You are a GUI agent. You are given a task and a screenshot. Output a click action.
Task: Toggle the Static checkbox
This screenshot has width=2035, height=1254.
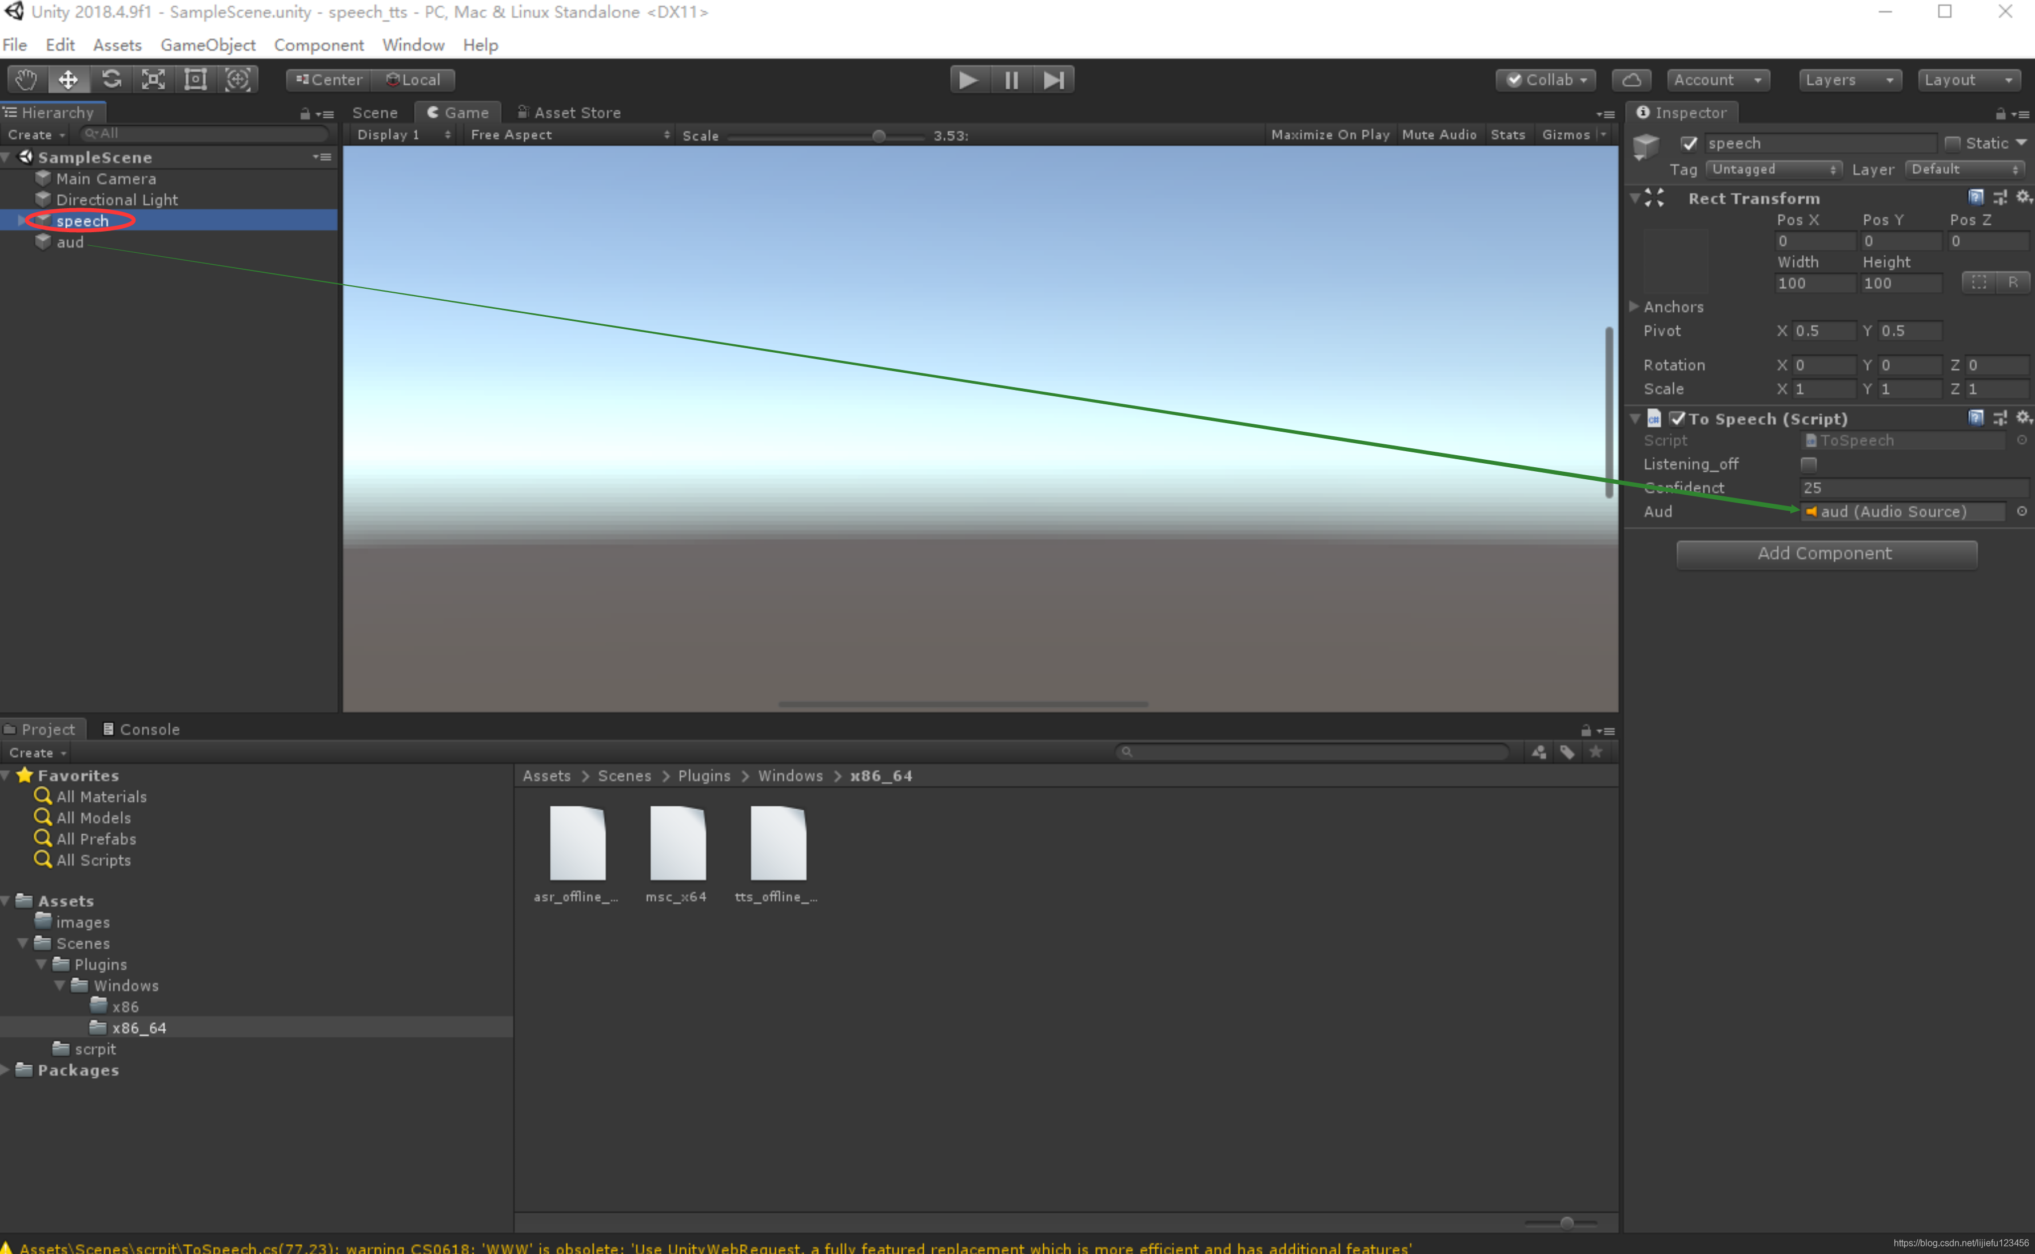click(1952, 144)
